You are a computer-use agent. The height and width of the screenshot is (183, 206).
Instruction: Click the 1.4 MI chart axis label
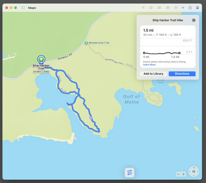pyautogui.click(x=175, y=57)
